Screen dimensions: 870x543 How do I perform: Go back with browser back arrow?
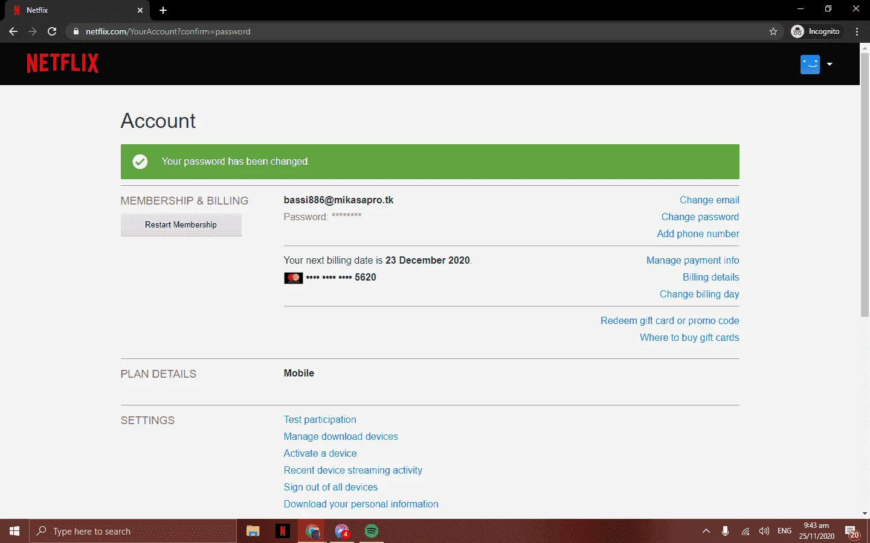pyautogui.click(x=13, y=31)
